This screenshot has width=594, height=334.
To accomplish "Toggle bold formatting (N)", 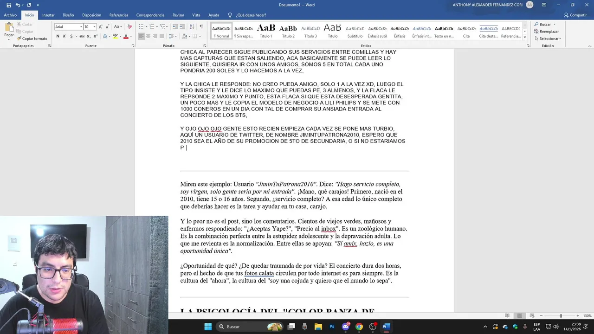I will (58, 36).
